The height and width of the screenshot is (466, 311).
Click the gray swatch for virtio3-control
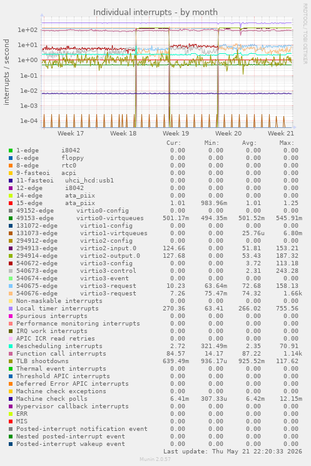[x=11, y=271]
